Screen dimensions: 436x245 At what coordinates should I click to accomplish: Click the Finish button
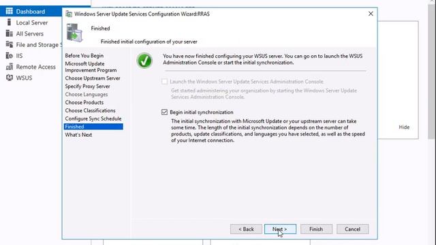coord(316,229)
